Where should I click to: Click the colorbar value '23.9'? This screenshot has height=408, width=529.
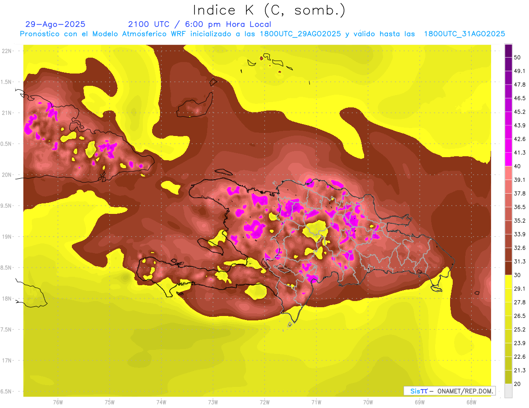[x=520, y=343]
